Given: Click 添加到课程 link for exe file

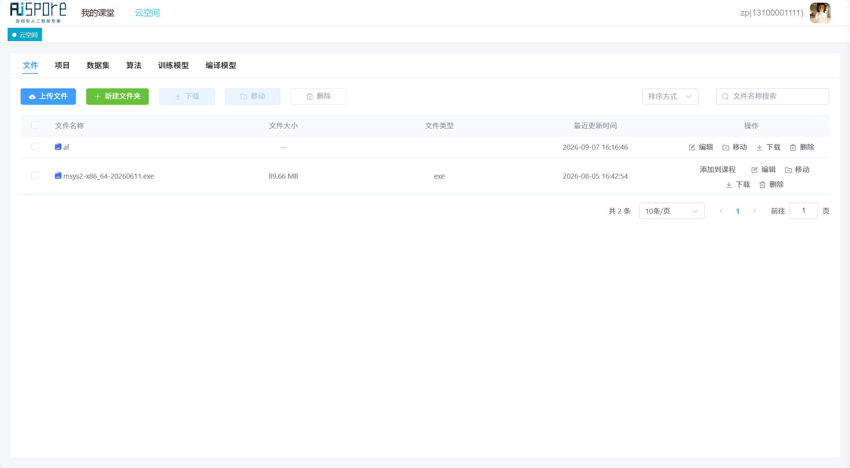Looking at the screenshot, I should [x=717, y=170].
